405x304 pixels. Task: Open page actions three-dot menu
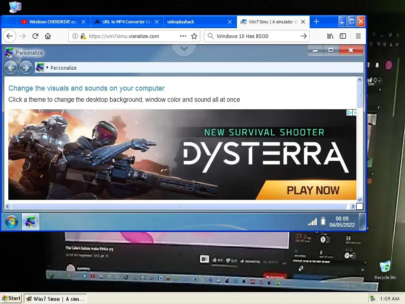click(183, 36)
